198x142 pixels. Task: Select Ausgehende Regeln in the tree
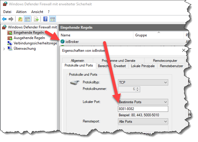tap(29, 38)
